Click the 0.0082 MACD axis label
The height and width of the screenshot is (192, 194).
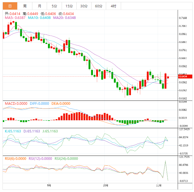(x=183, y=110)
